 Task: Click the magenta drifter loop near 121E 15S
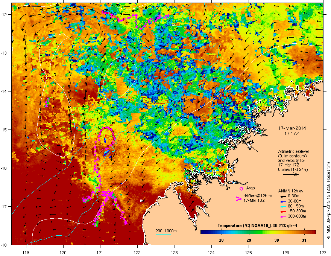click(x=106, y=137)
